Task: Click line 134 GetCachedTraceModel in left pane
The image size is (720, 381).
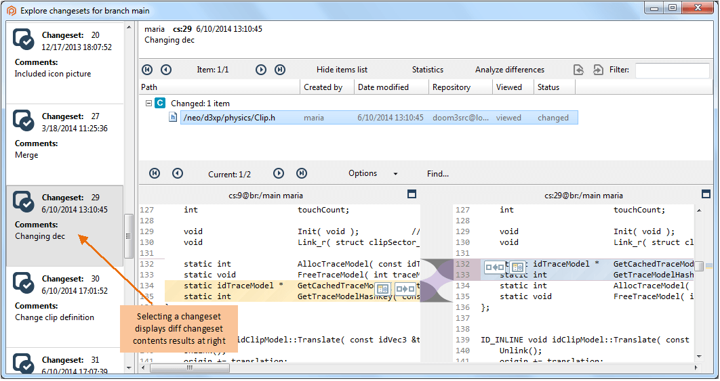Action: (292, 286)
